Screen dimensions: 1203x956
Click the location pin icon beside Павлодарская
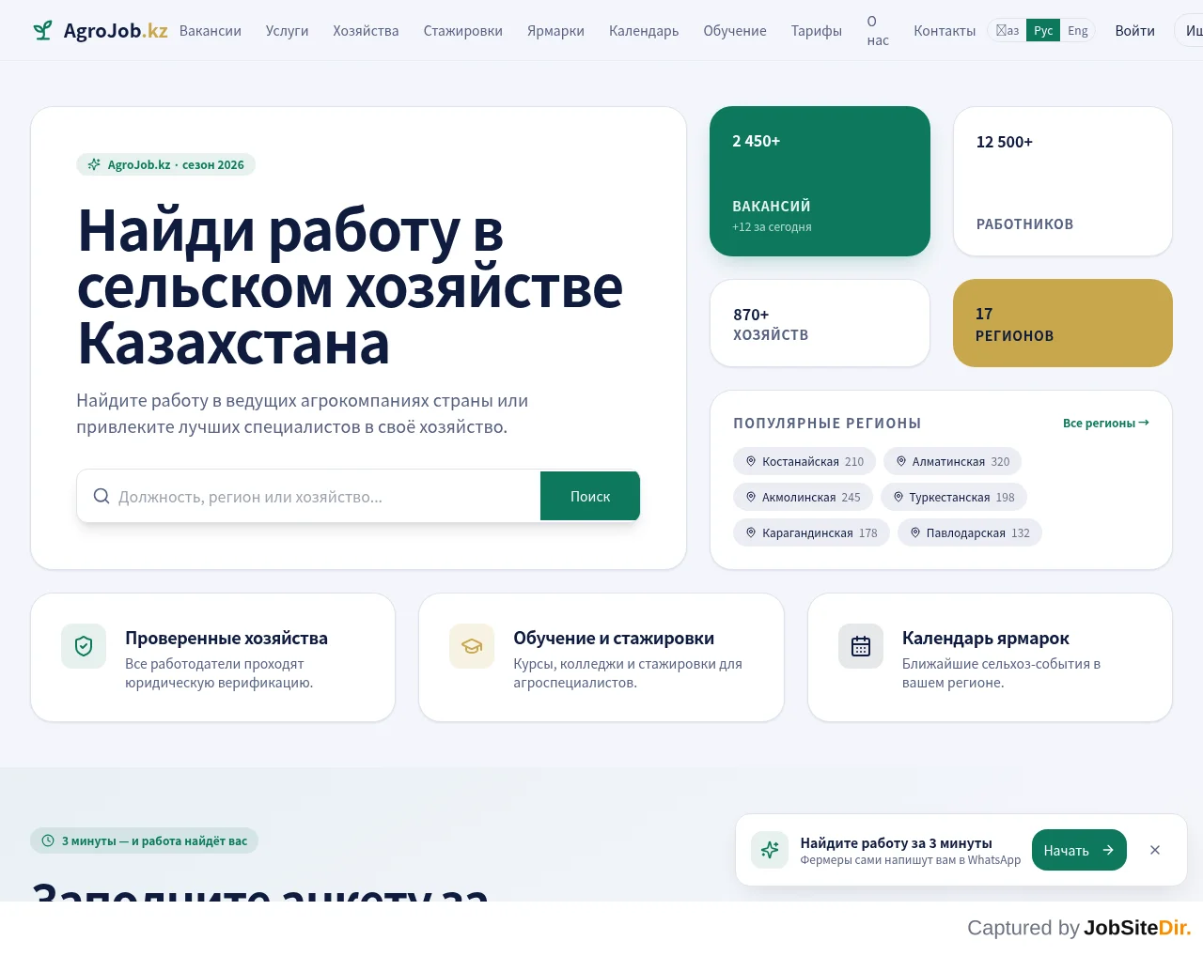(915, 532)
